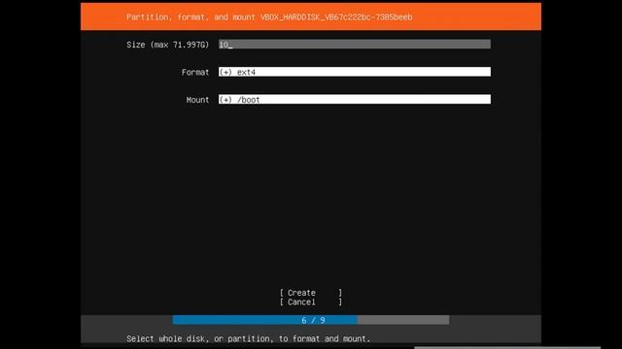The image size is (622, 349).
Task: Click the 'Mount' label text
Action: click(x=197, y=100)
